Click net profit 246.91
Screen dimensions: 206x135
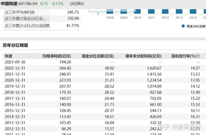tap(65, 74)
